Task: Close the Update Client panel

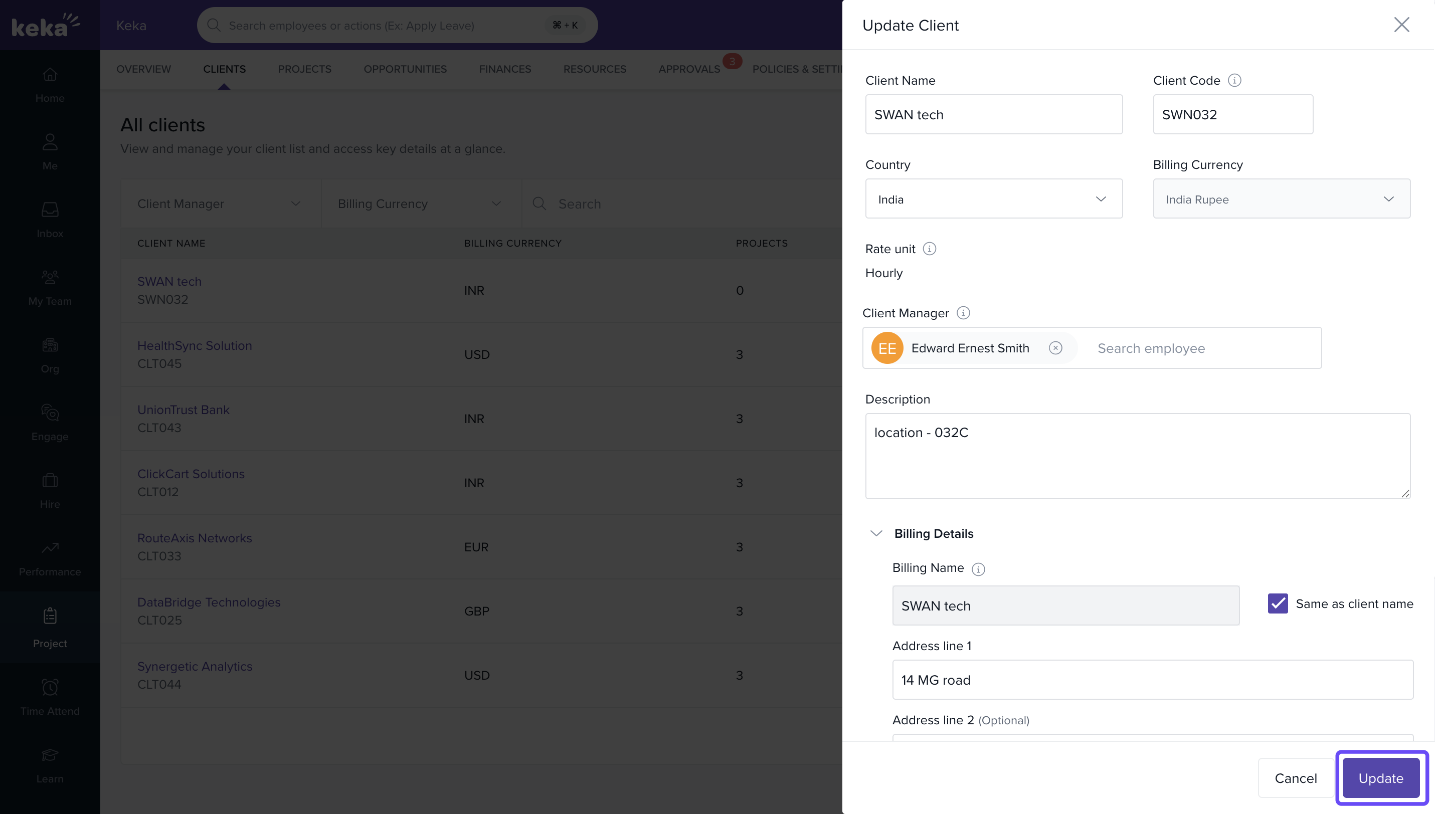Action: (x=1401, y=25)
